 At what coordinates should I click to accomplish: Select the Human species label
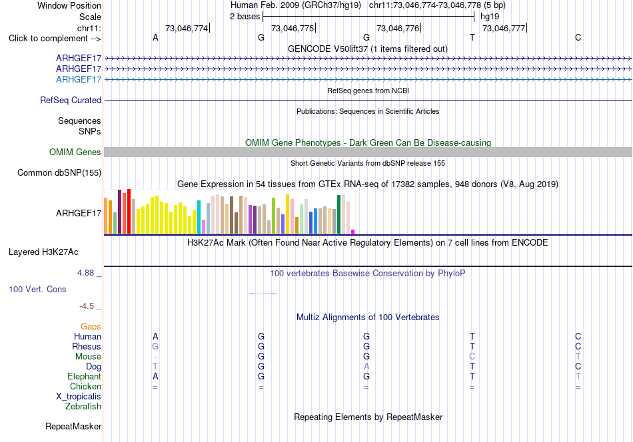coord(87,336)
